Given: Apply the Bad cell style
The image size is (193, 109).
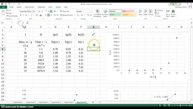Looking at the screenshot, I should [x=128, y=11].
